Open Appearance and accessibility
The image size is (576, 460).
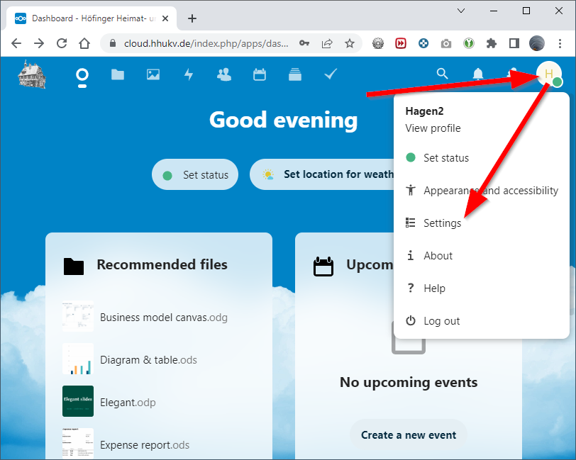[481, 191]
